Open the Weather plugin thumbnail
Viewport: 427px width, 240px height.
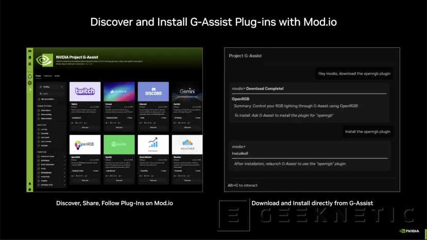[x=187, y=145]
